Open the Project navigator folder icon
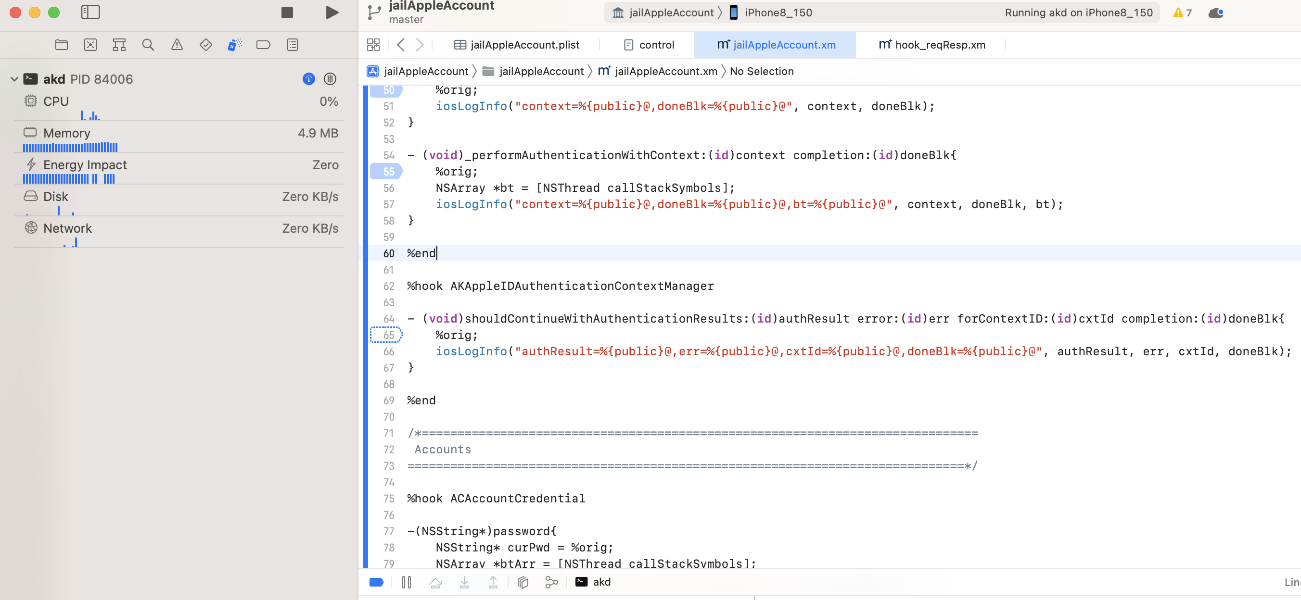The image size is (1301, 600). pos(62,45)
